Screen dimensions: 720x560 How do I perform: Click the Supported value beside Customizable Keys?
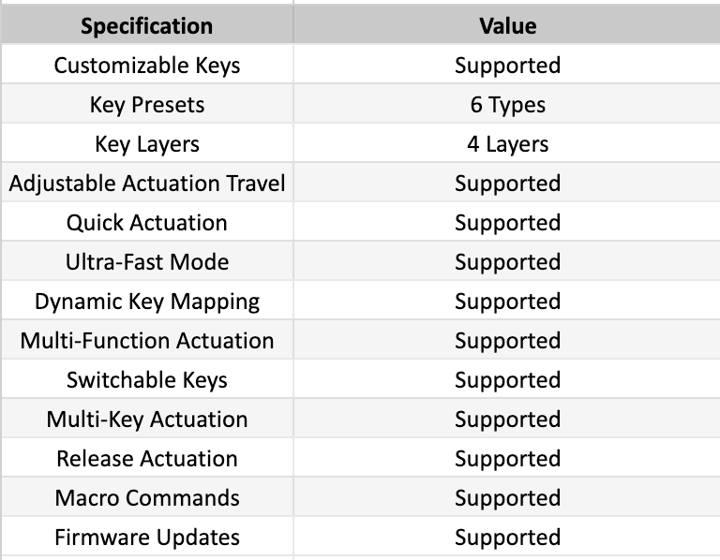coord(507,66)
